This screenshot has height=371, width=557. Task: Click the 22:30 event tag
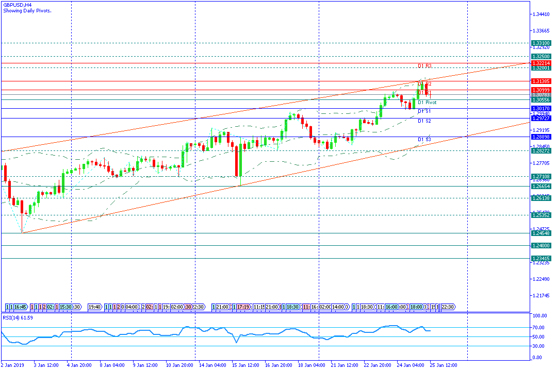447,307
